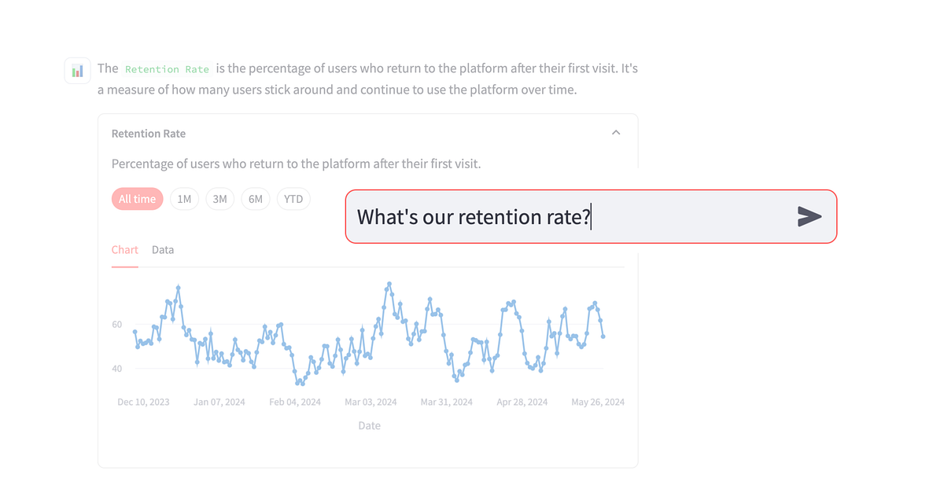The height and width of the screenshot is (500, 944).
Task: Enable the YTD time filter
Action: pos(293,199)
